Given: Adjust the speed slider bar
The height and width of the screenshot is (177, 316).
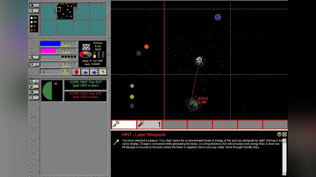Looking at the screenshot, I should [50, 71].
